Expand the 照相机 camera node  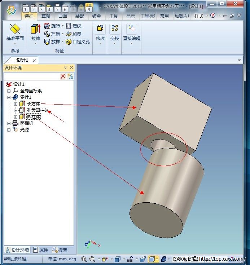(9, 123)
